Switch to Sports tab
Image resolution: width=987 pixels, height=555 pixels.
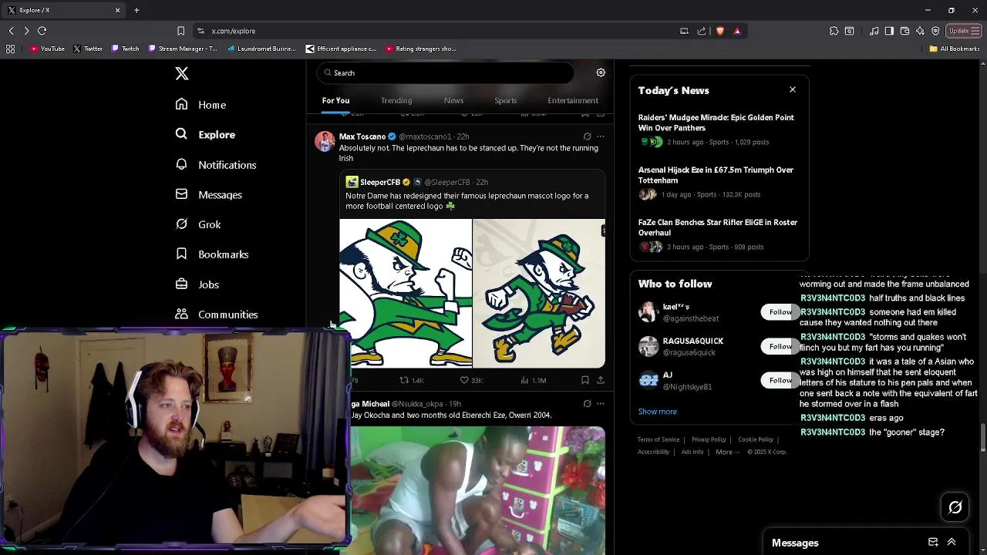[x=506, y=100]
